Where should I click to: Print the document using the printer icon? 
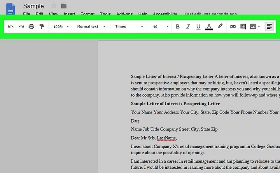coord(31,27)
